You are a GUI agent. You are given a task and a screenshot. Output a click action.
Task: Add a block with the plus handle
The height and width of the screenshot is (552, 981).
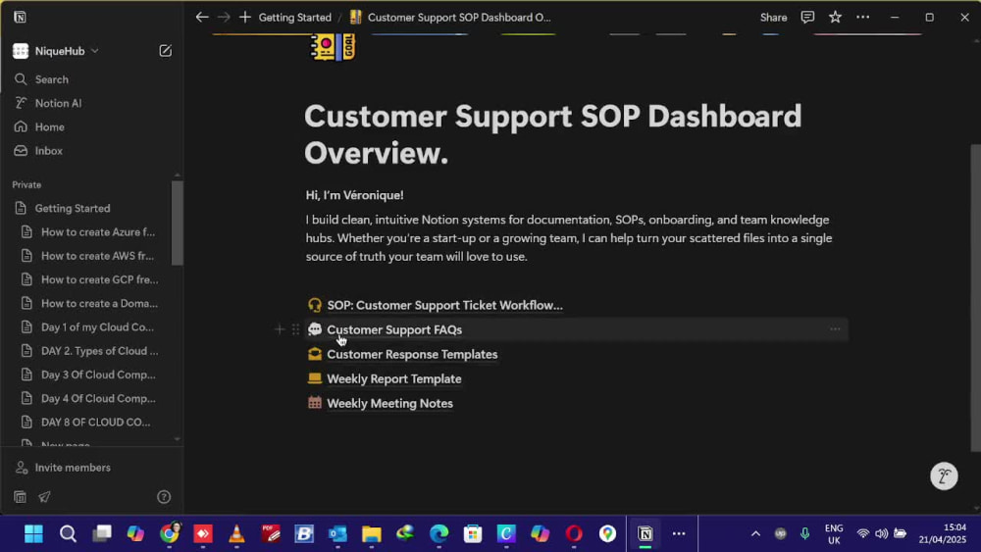[279, 329]
